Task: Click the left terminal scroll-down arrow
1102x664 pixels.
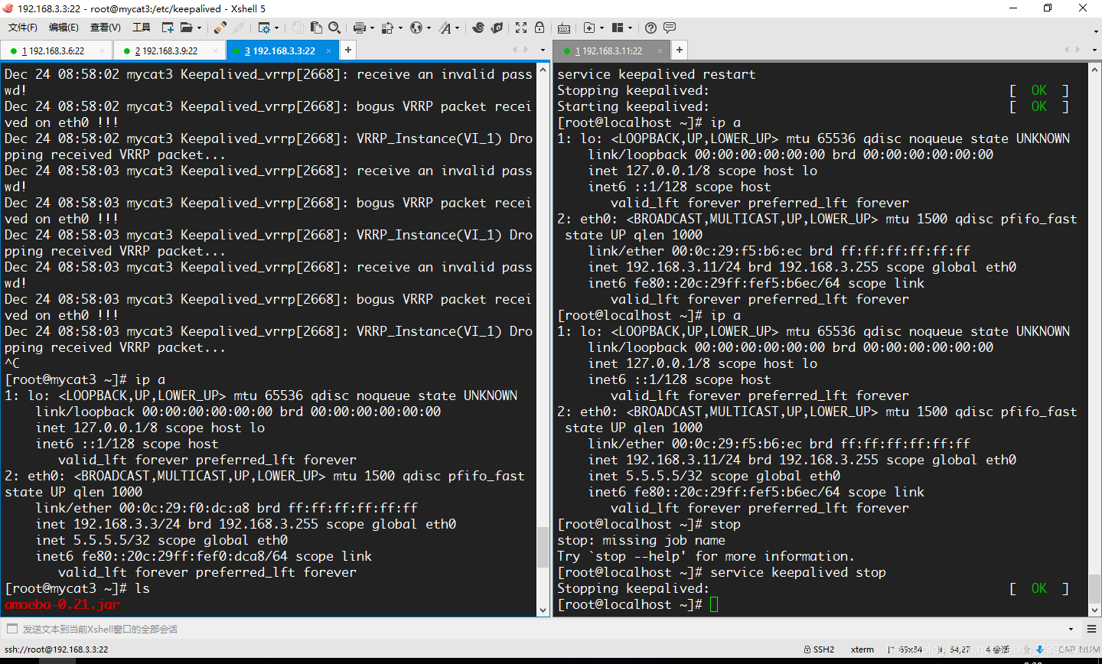Action: (543, 610)
